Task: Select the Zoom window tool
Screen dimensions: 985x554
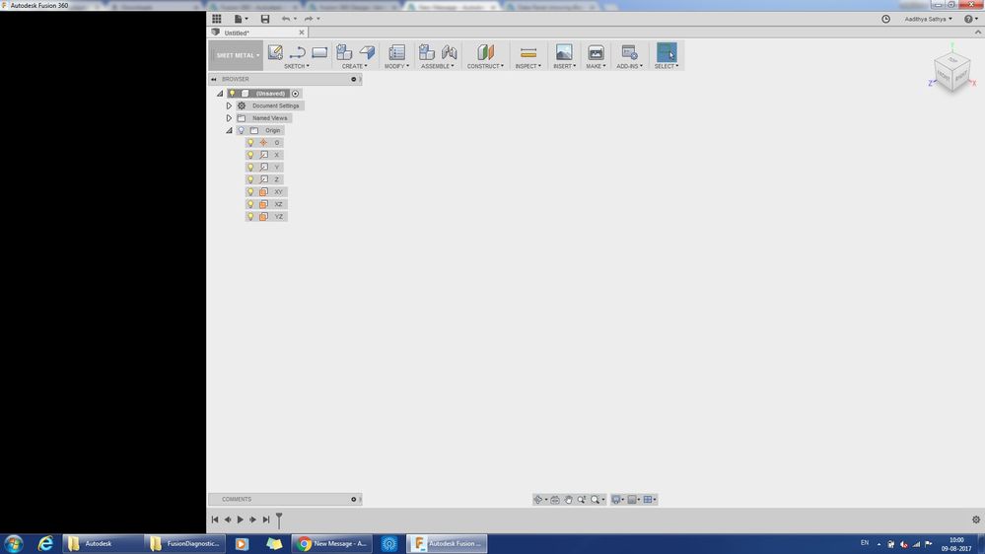Action: click(x=582, y=500)
